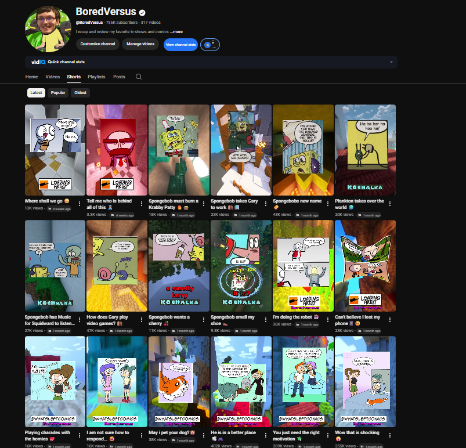
Task: Open options for 'Spongebob has Music for Squidward'
Action: 80,320
